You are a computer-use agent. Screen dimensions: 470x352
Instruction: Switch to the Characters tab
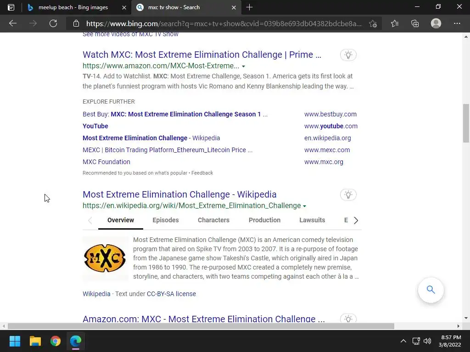[x=213, y=220]
